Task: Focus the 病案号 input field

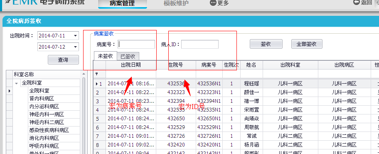Action: [137, 44]
